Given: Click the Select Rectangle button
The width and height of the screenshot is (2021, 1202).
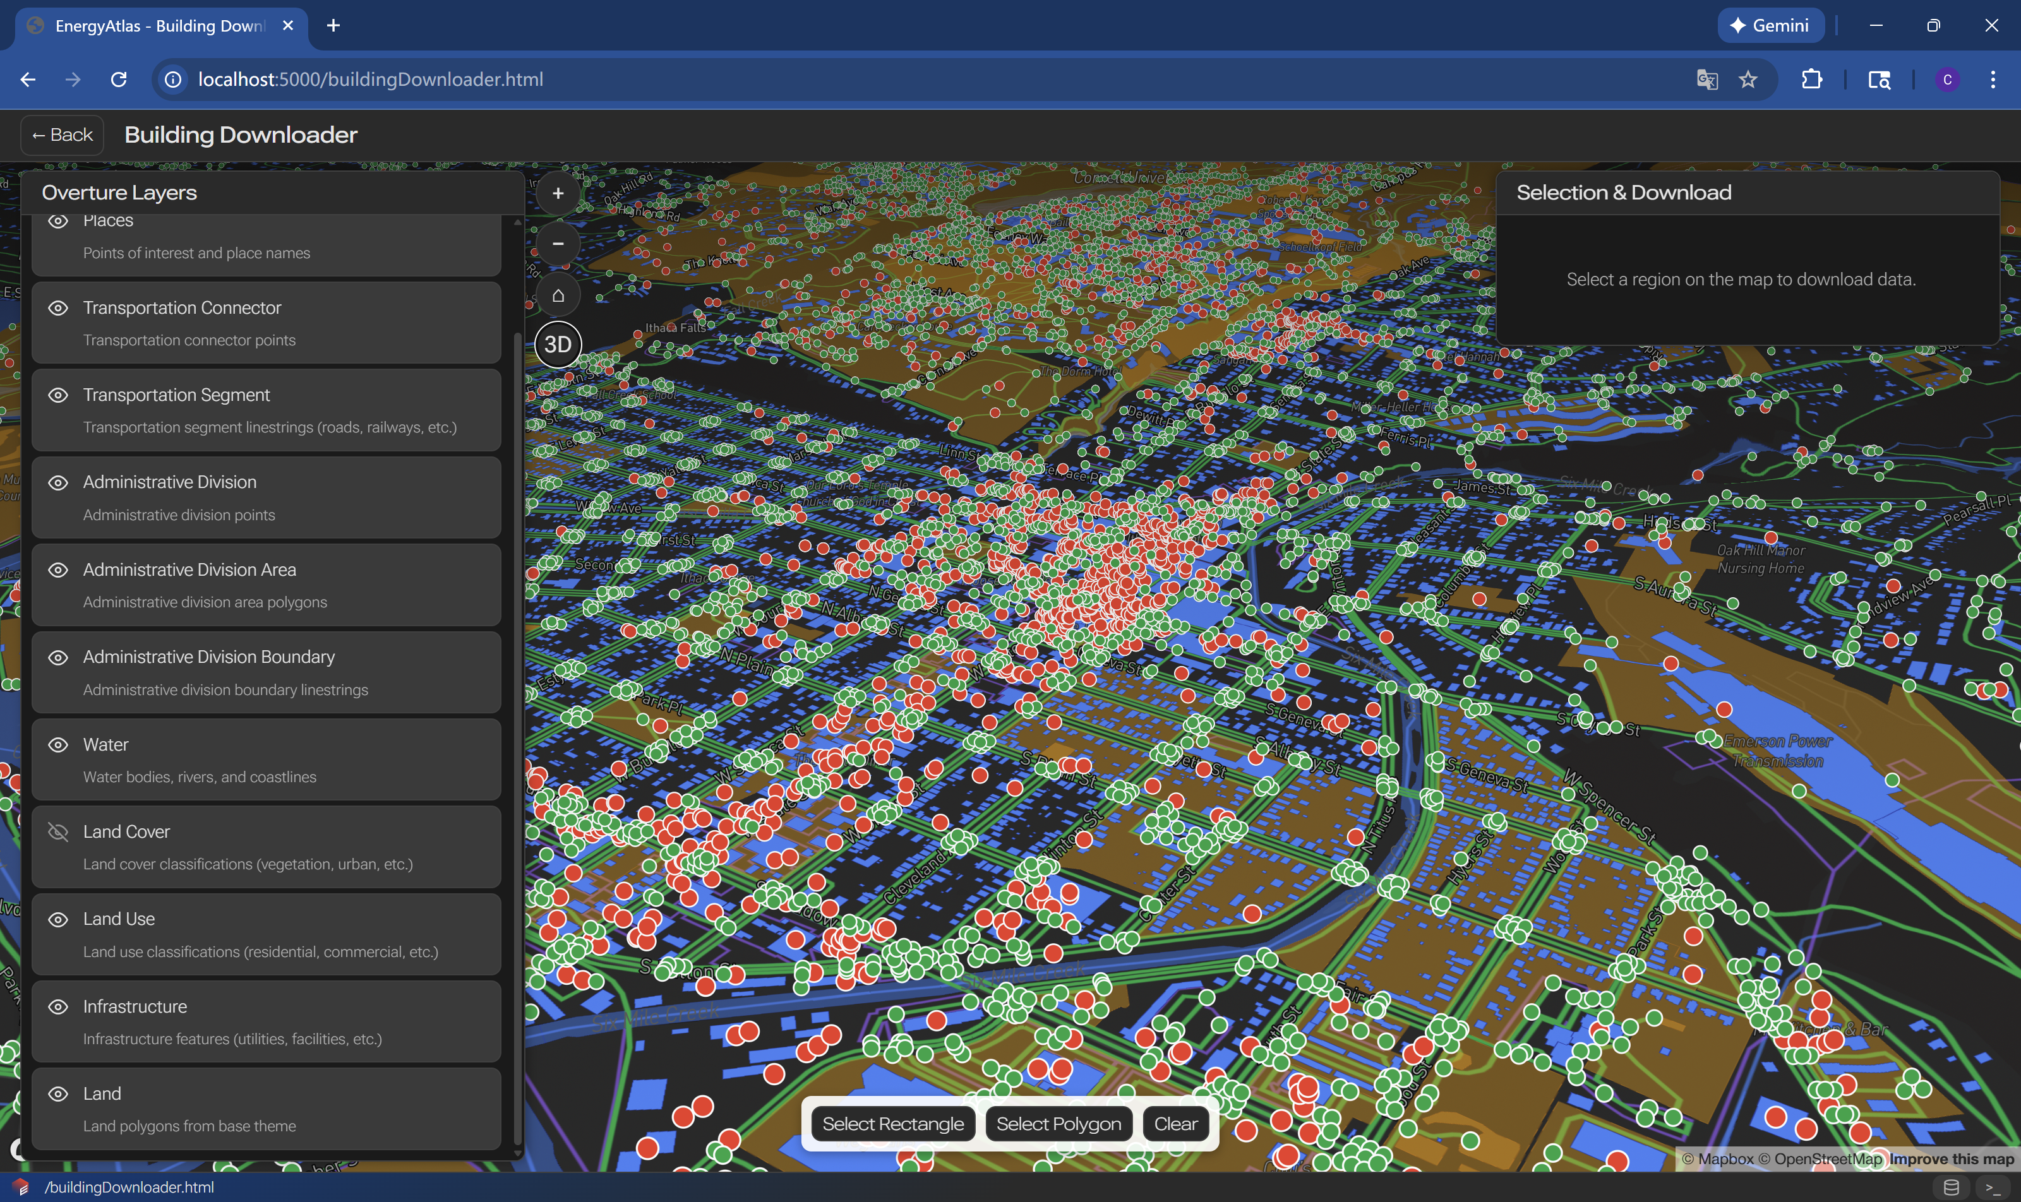Looking at the screenshot, I should click(892, 1124).
